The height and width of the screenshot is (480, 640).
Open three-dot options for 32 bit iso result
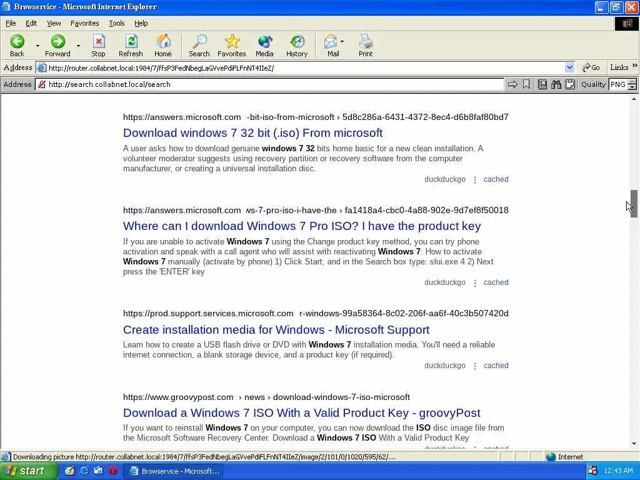click(x=475, y=179)
